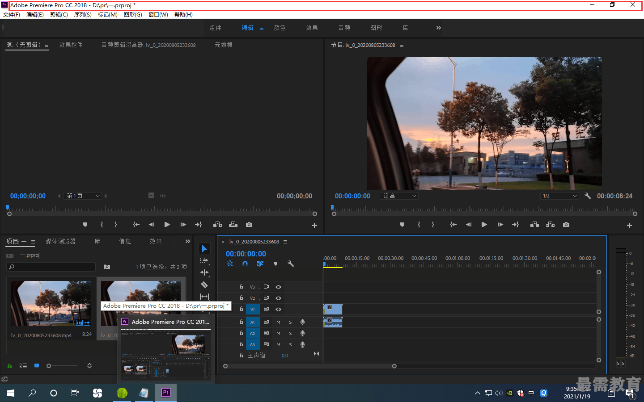This screenshot has width=644, height=402.
Task: Switch to 颜色 workspace
Action: pos(280,28)
